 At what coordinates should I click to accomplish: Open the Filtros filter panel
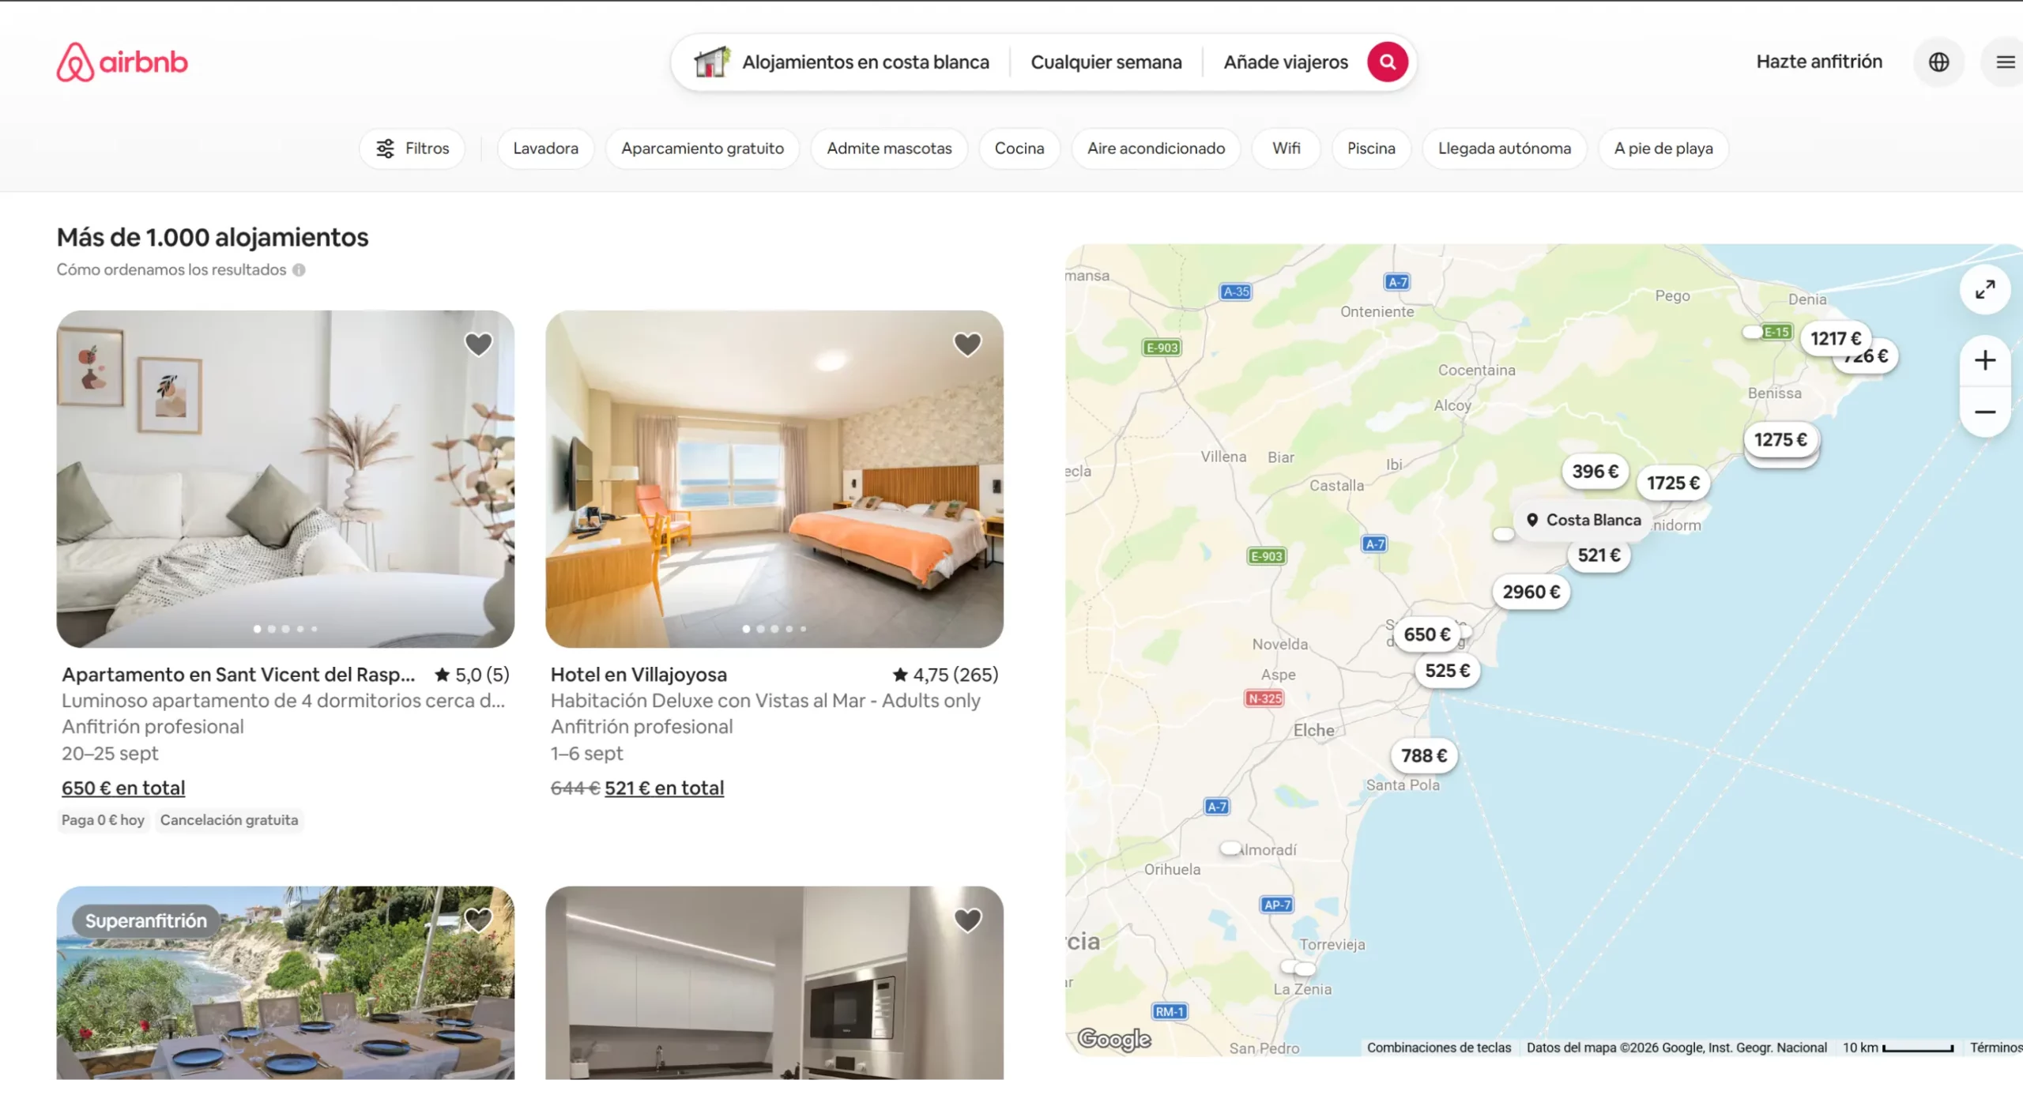pos(412,148)
